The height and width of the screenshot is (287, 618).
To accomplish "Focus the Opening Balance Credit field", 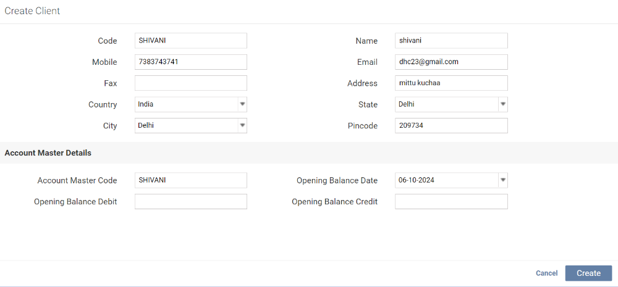I will point(451,202).
